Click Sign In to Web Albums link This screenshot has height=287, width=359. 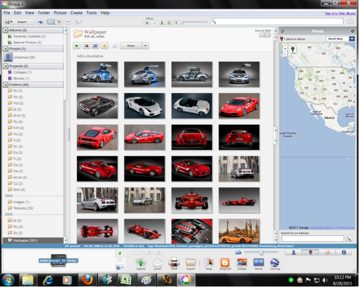[x=340, y=13]
